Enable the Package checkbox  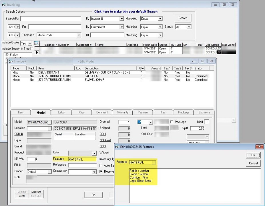point(172,122)
